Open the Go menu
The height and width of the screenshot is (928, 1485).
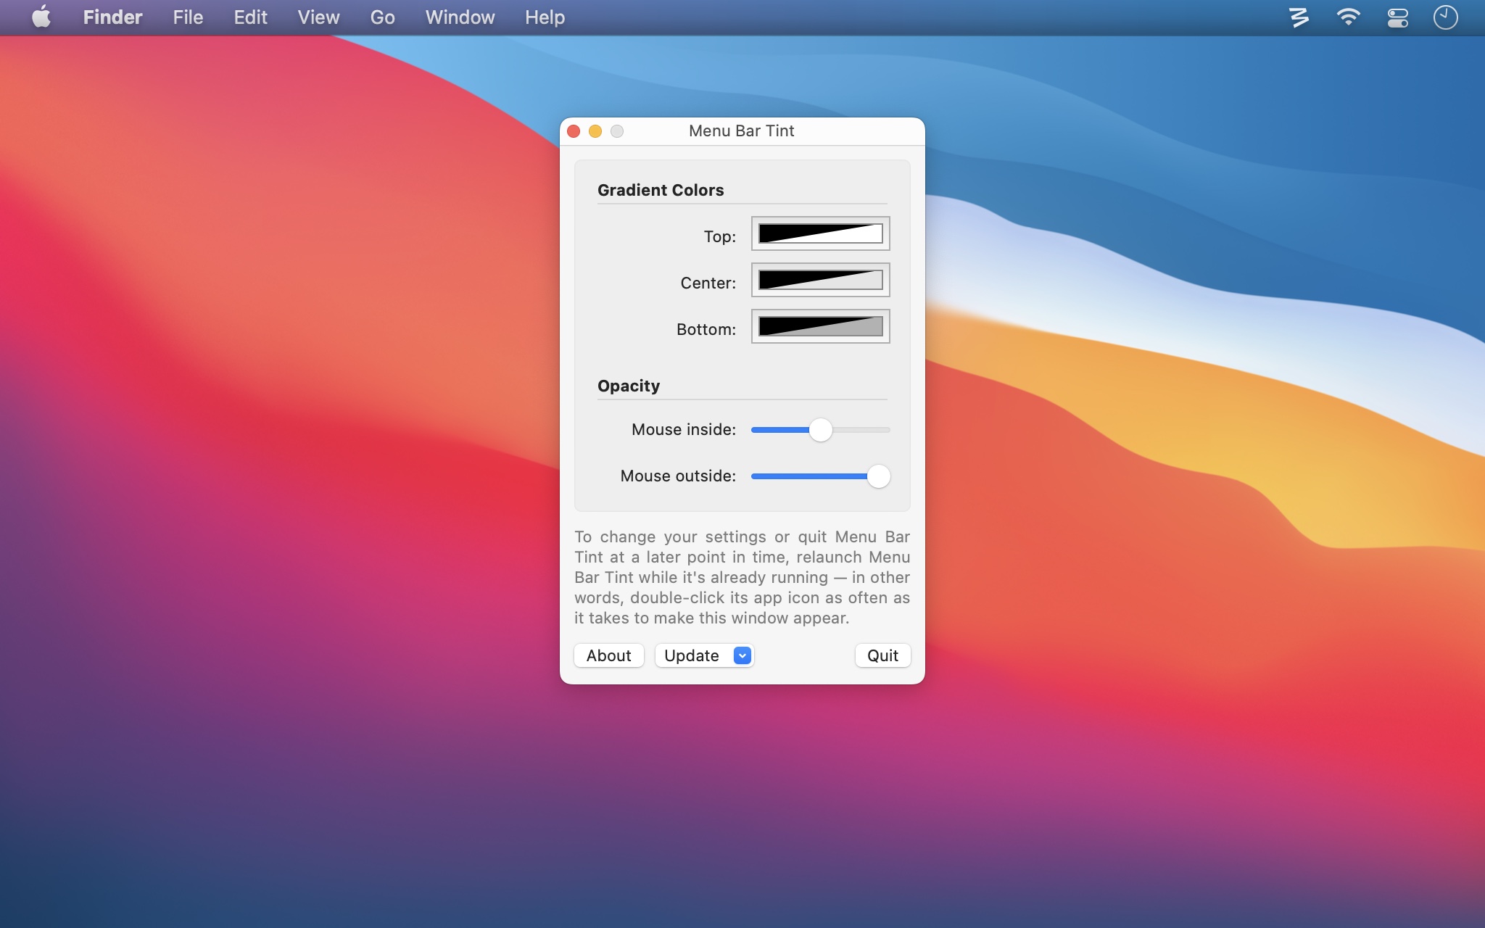pos(382,17)
